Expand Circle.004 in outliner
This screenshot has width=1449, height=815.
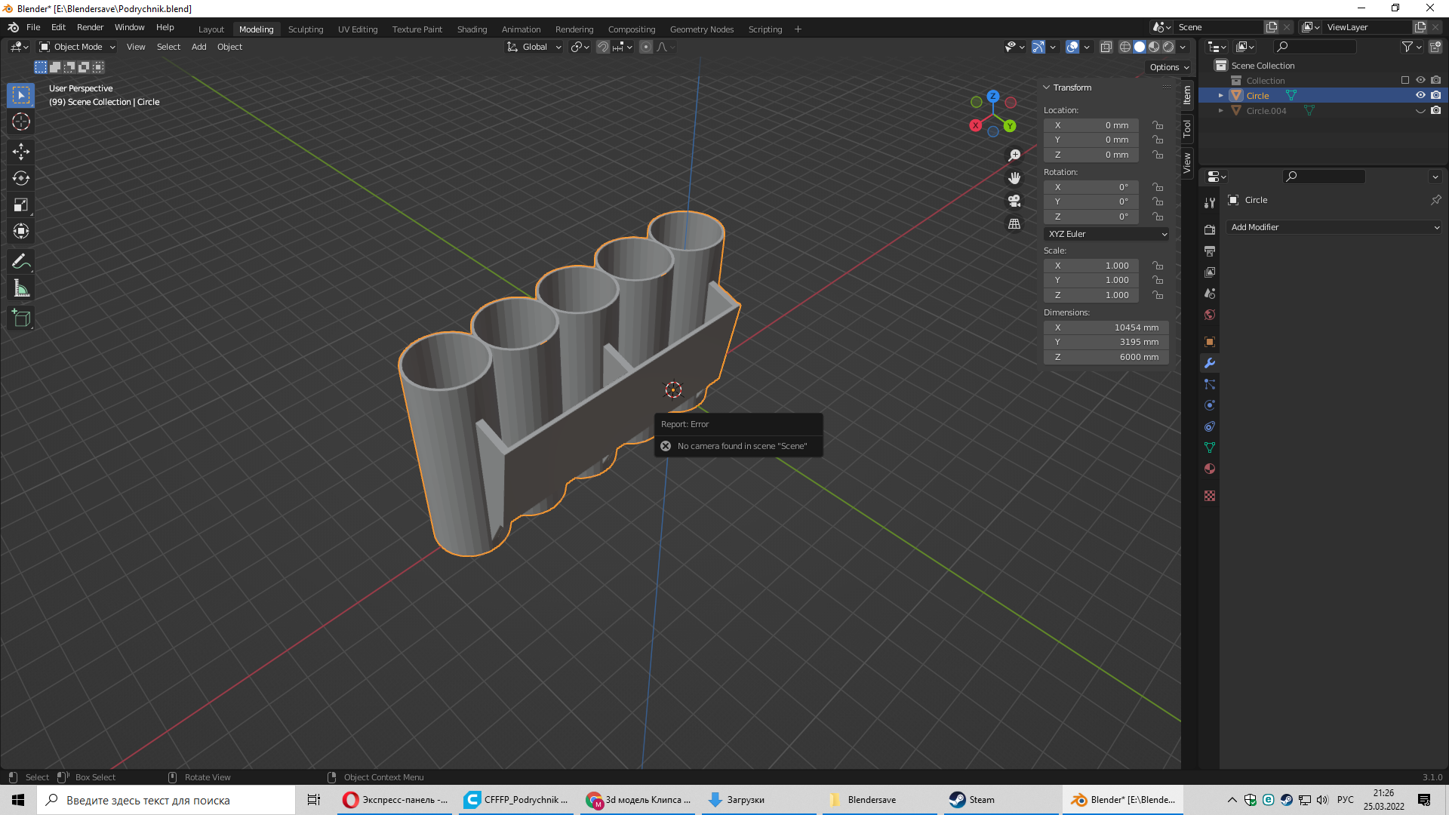pyautogui.click(x=1220, y=111)
